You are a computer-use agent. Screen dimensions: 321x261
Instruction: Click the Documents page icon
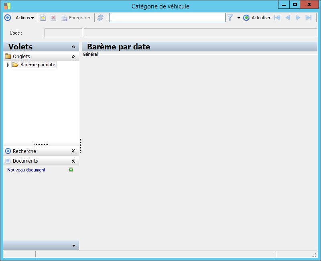coord(8,161)
